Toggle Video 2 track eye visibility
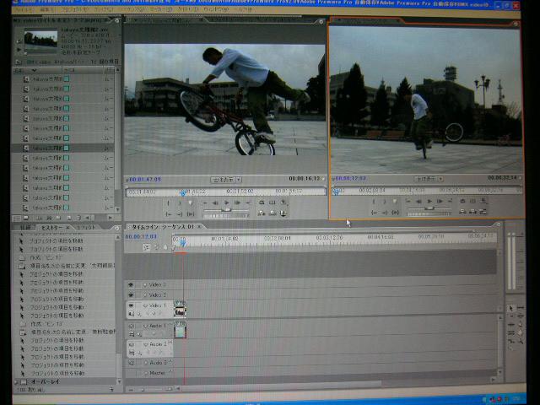Viewport: 540px width, 405px height. point(131,295)
